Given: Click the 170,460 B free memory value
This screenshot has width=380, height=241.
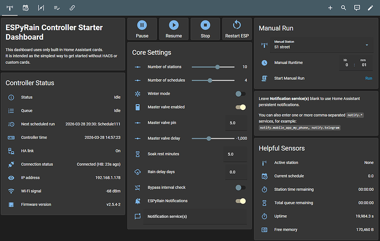Looking at the screenshot, I should click(x=365, y=229).
